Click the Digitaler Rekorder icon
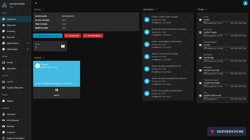The height and width of the screenshot is (140, 250). pyautogui.click(x=4, y=87)
